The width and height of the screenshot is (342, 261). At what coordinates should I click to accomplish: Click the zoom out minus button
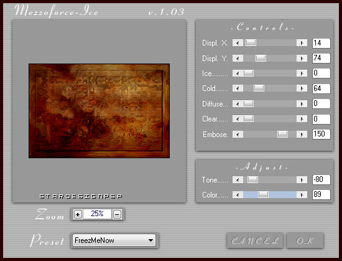(117, 214)
